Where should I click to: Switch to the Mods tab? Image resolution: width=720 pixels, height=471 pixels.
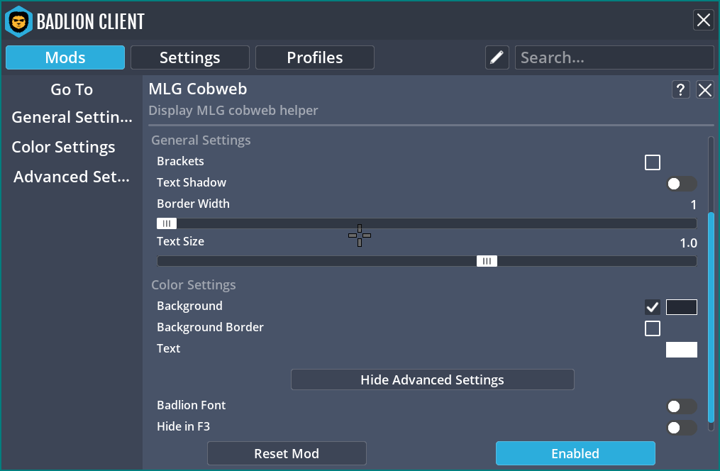tap(65, 57)
